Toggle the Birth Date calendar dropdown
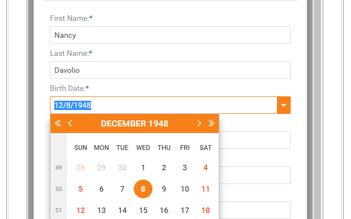351x219 pixels. tap(283, 105)
